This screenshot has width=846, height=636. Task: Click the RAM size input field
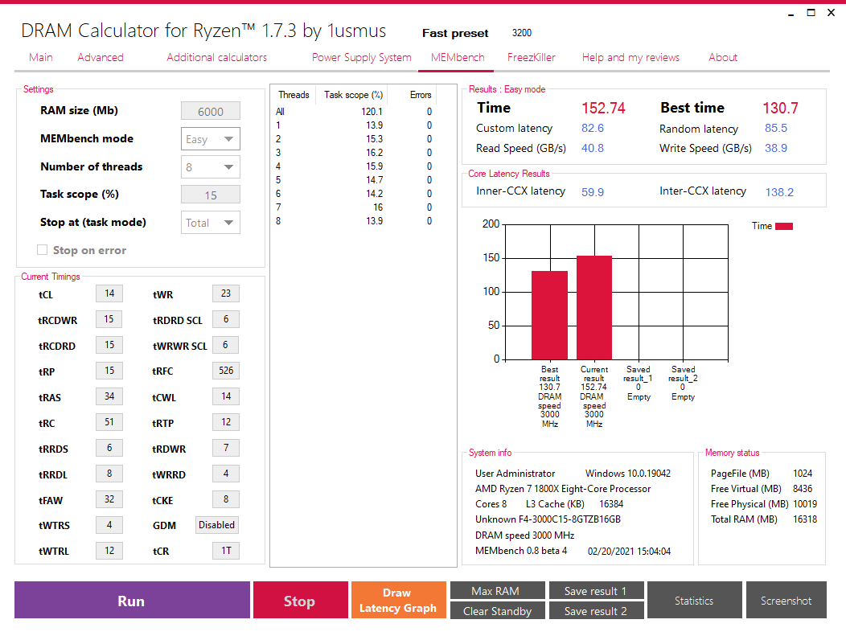pos(211,112)
